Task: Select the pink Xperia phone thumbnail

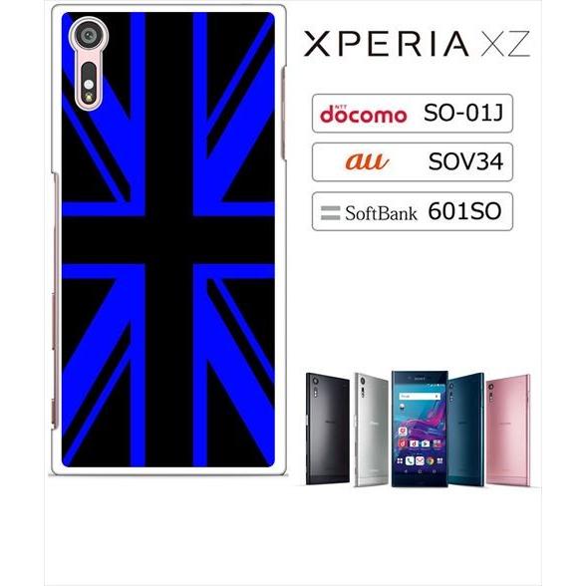Action: (x=508, y=430)
